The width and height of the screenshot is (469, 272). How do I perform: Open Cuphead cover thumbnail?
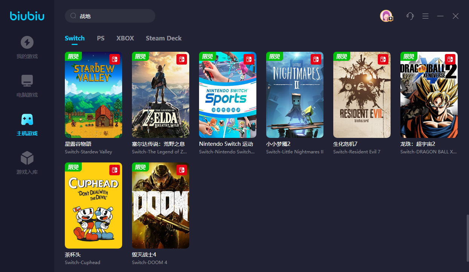93,206
